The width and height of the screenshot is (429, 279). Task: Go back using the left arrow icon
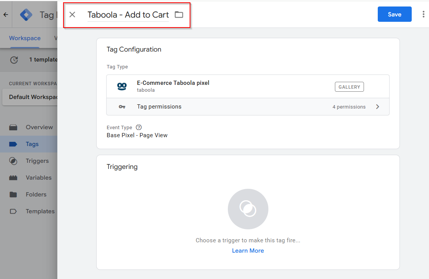(x=6, y=15)
